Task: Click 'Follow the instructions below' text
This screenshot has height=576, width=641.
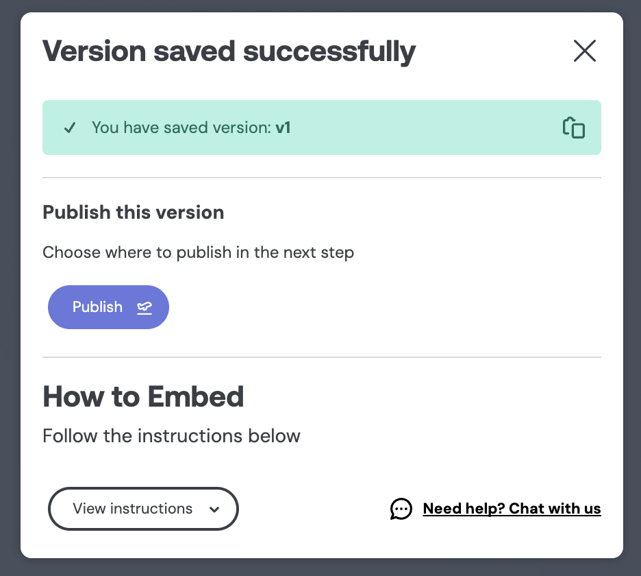Action: [171, 436]
